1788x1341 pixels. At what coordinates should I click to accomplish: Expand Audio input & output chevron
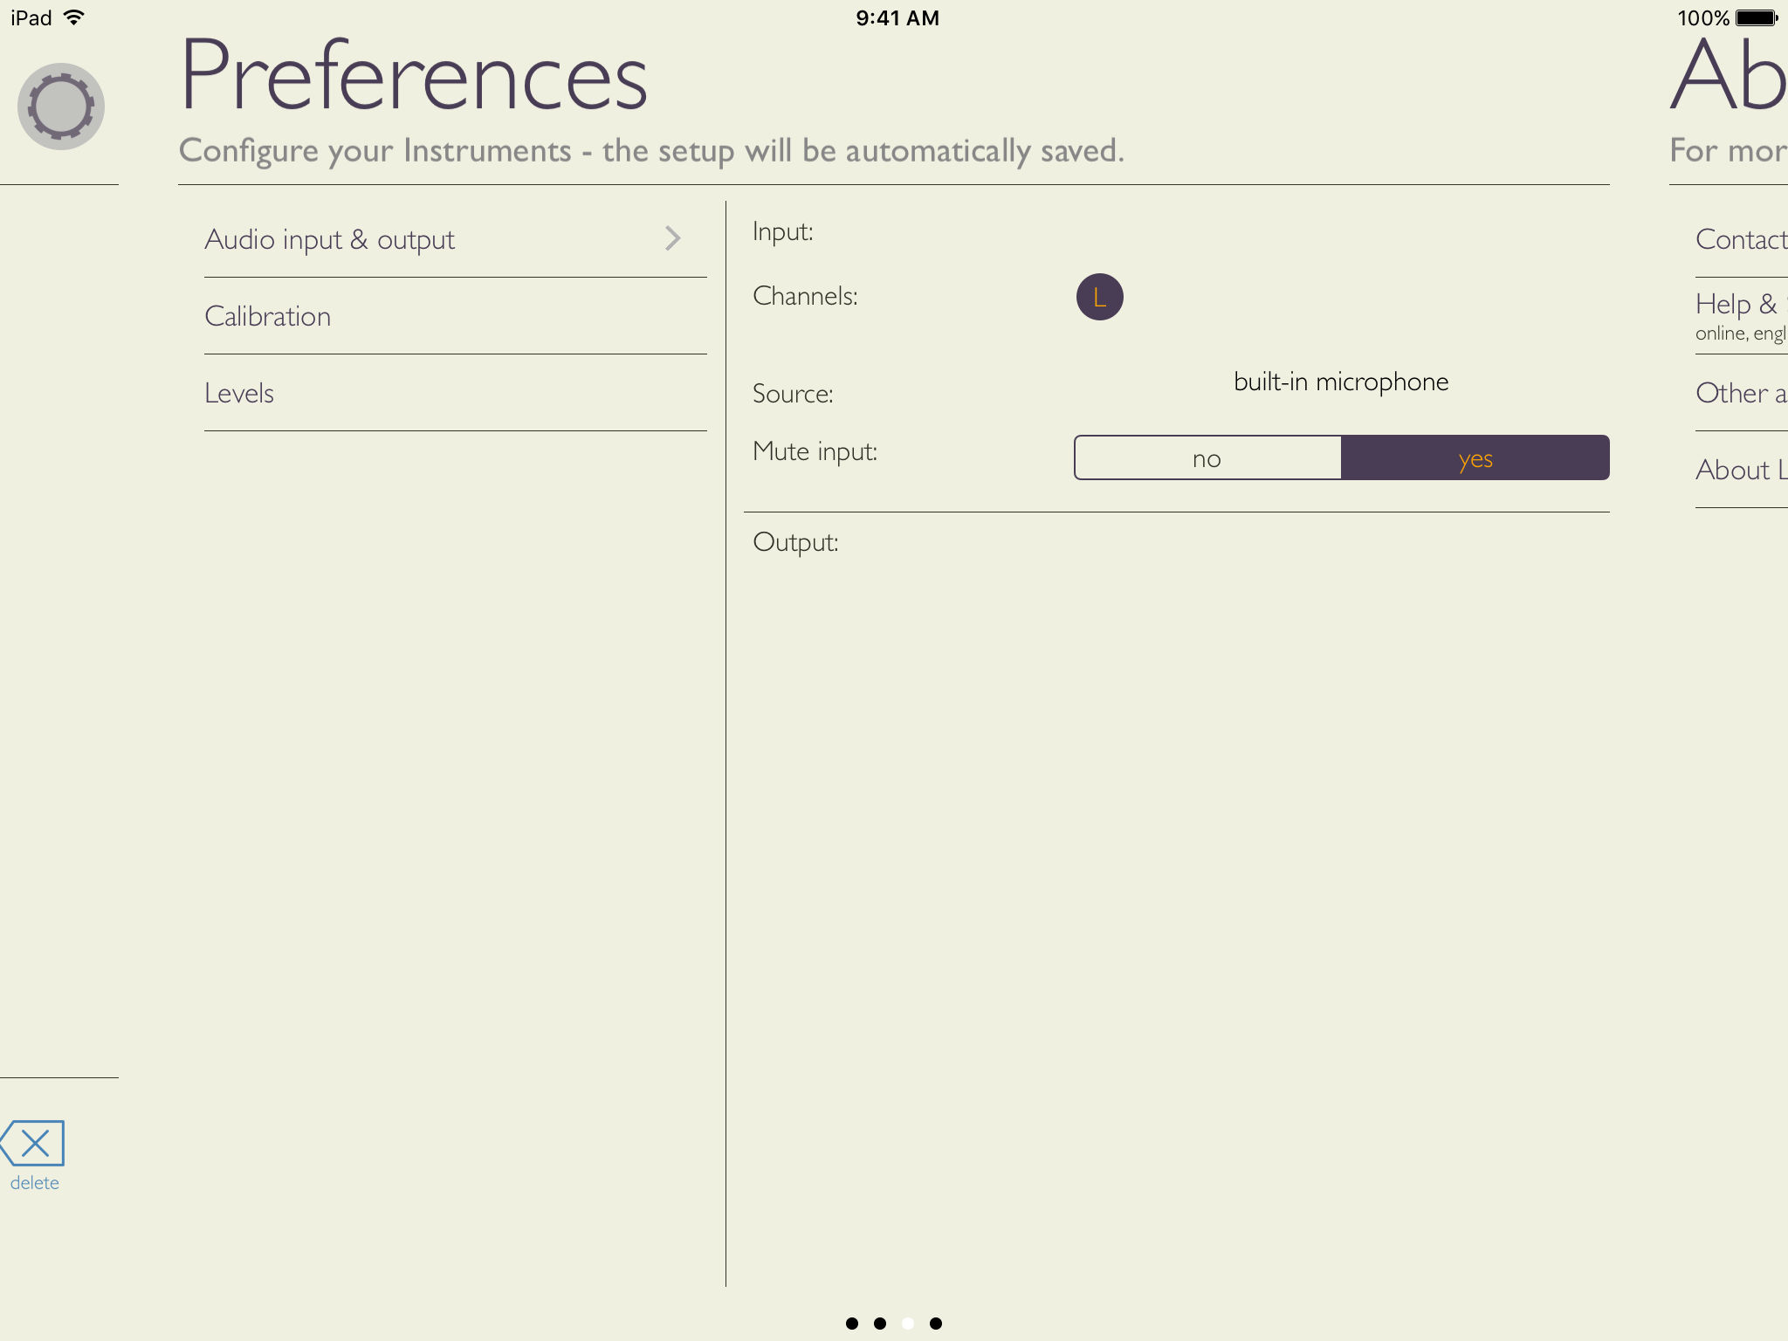coord(672,238)
